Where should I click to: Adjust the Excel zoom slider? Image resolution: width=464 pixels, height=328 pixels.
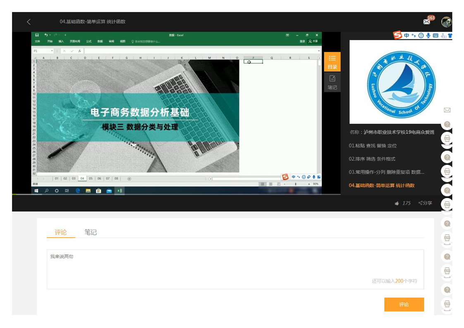coord(295,184)
